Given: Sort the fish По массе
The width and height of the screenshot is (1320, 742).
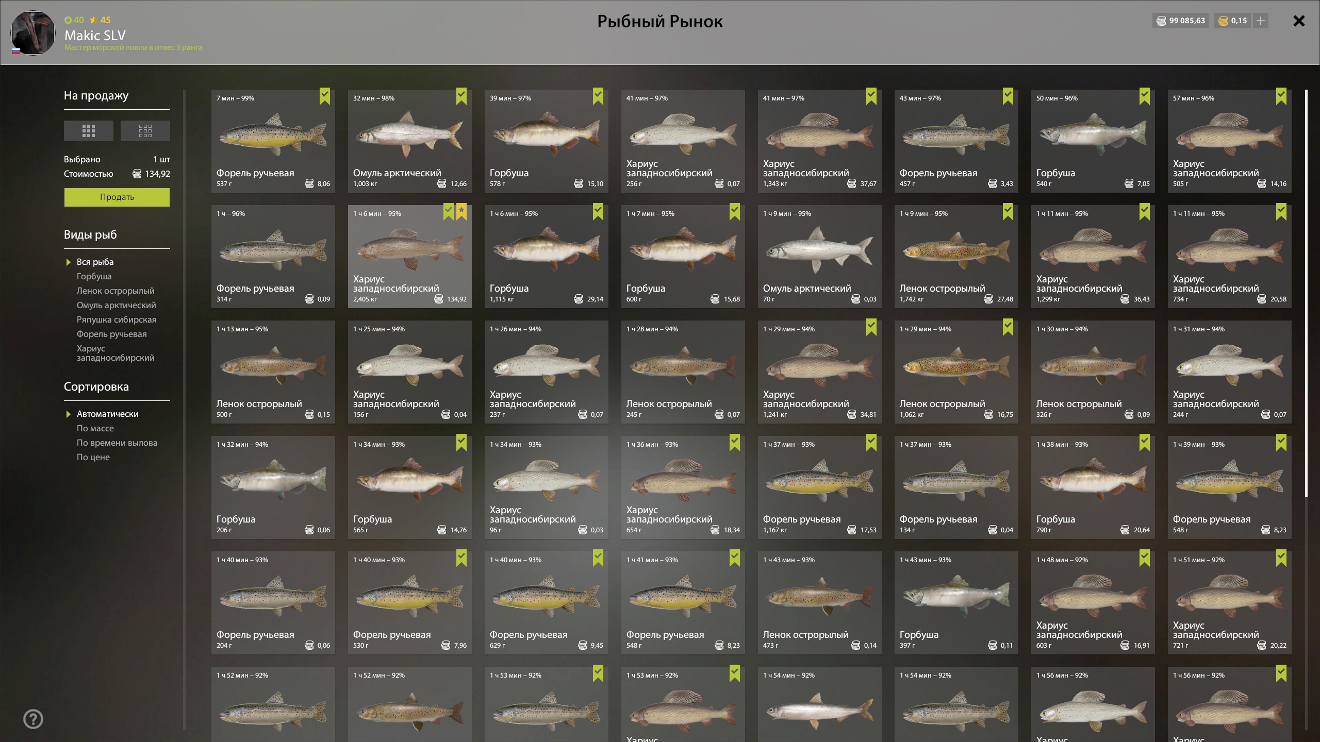Looking at the screenshot, I should (x=95, y=428).
